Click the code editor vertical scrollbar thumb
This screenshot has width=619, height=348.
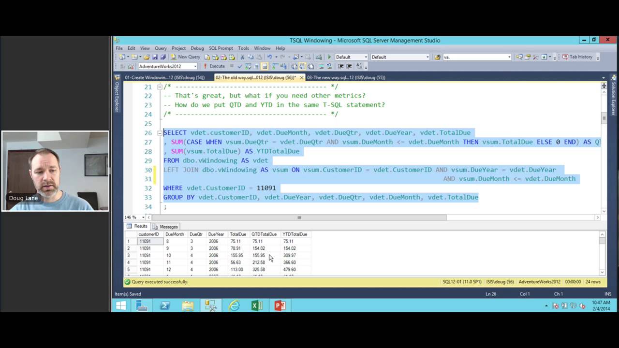click(x=604, y=118)
